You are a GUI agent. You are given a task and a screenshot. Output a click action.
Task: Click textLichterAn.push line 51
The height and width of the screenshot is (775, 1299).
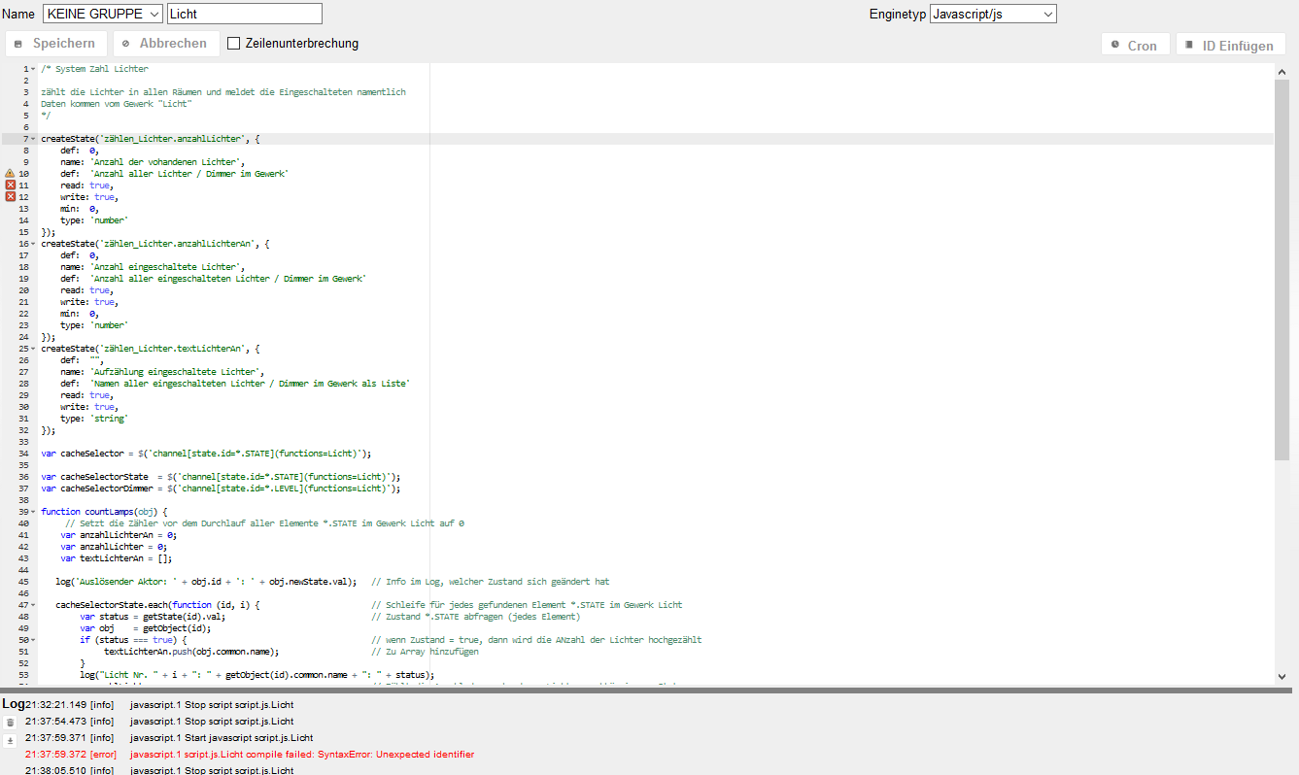point(191,652)
